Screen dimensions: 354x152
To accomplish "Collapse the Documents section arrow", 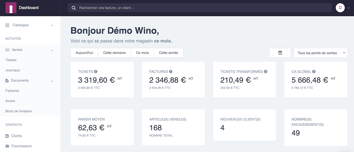I will 52,81.
